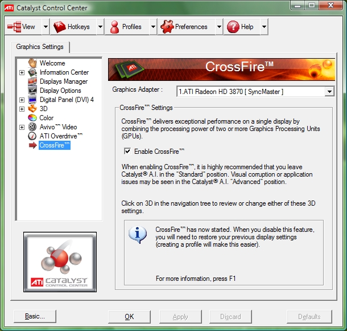Select ATI Overdrive tree label

(x=61, y=136)
